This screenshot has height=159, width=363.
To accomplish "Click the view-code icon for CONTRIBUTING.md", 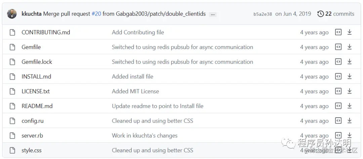I will point(338,32).
